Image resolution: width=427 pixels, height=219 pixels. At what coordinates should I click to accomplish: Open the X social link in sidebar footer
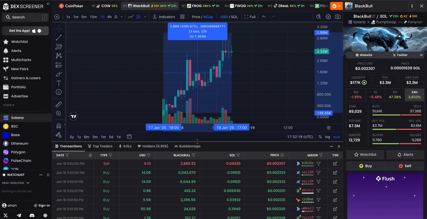coord(6,215)
